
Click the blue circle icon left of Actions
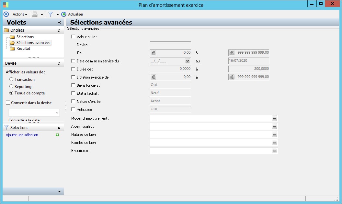coord(6,14)
